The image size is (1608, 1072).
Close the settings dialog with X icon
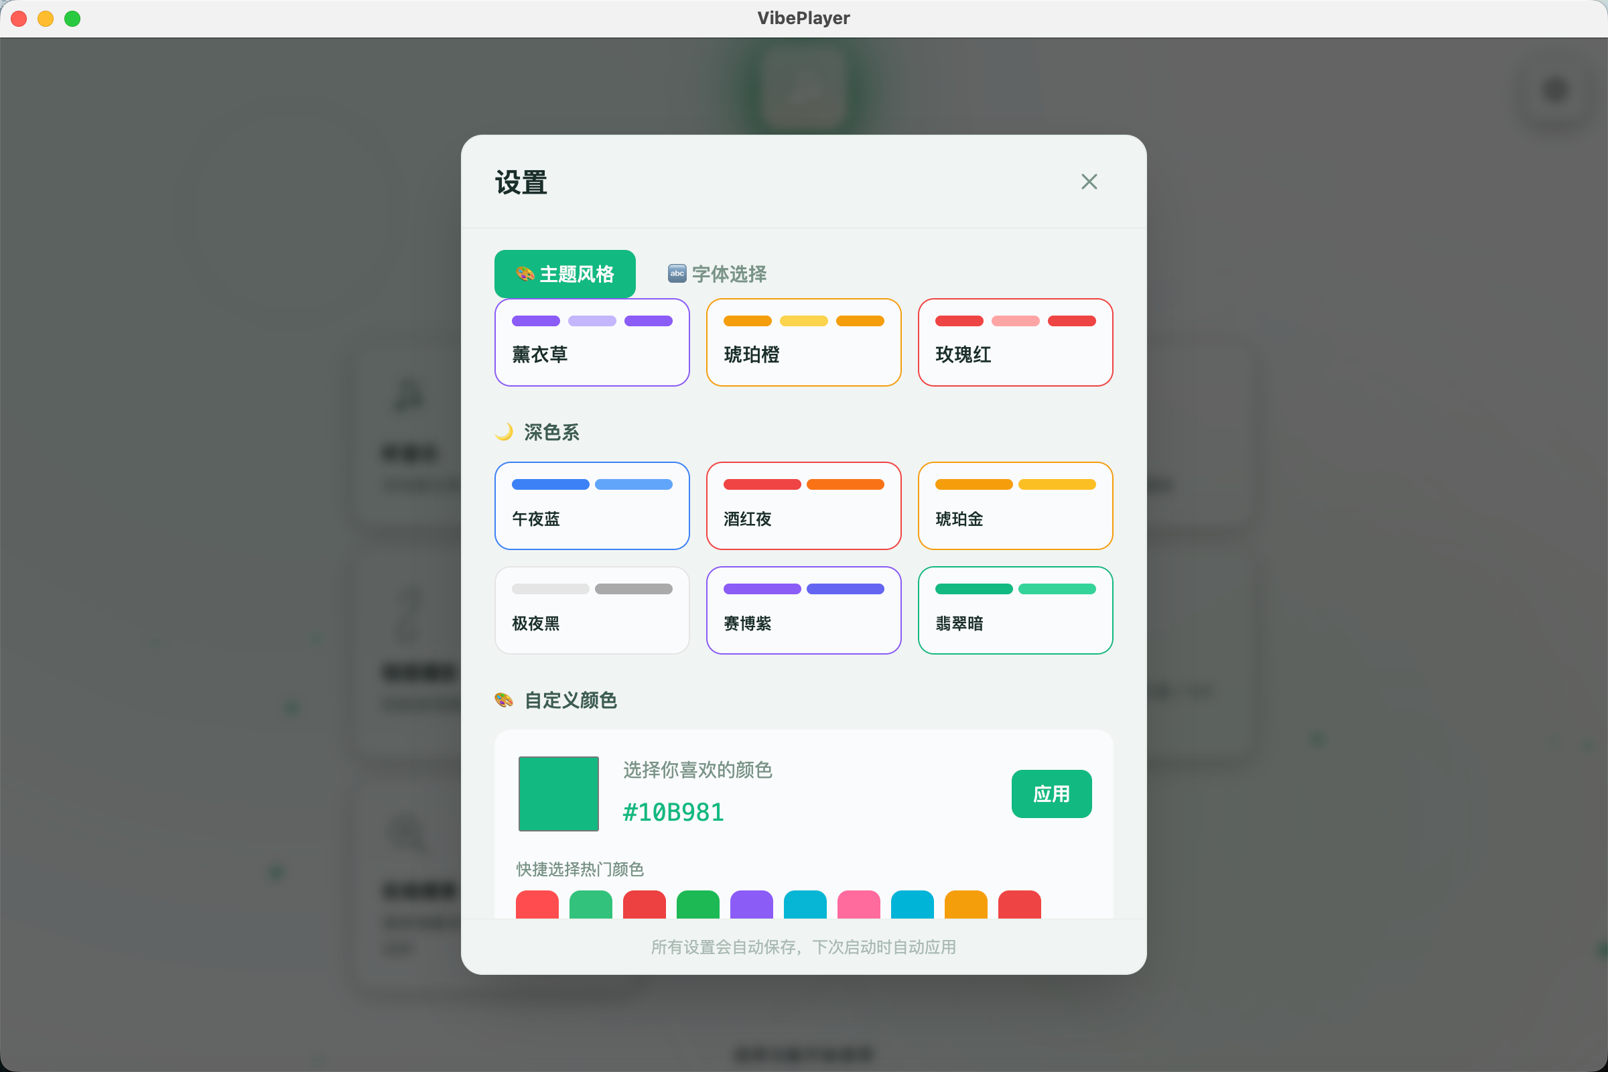point(1088,182)
